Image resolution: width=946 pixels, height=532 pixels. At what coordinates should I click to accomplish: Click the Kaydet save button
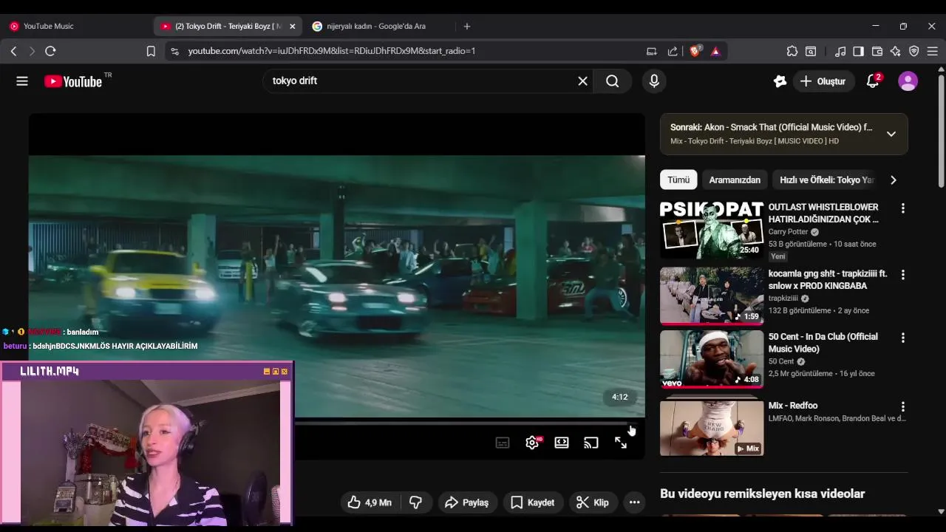pyautogui.click(x=533, y=502)
